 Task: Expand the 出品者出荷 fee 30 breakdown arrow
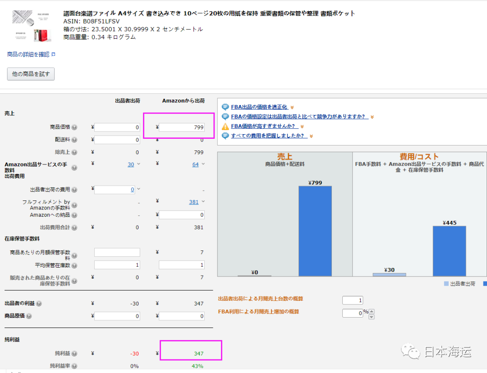click(138, 164)
